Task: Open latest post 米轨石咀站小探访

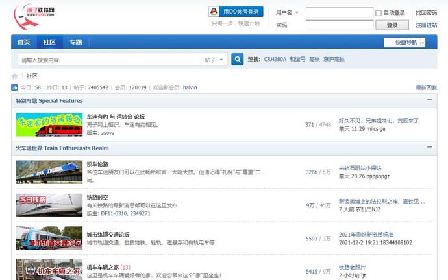Action: 360,169
